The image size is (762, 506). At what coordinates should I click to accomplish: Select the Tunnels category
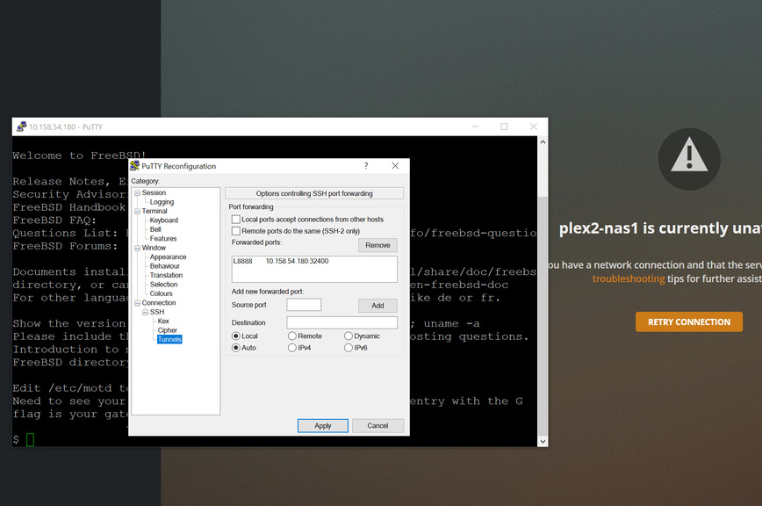pyautogui.click(x=169, y=339)
